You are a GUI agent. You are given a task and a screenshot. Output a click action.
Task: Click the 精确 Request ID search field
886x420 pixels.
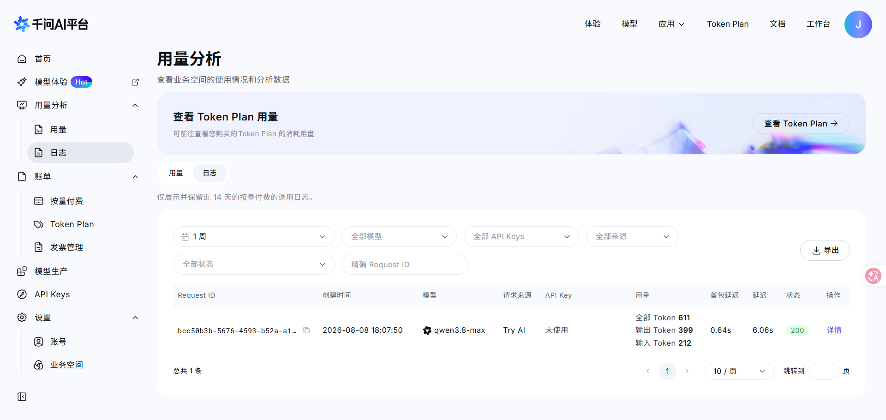tap(405, 264)
